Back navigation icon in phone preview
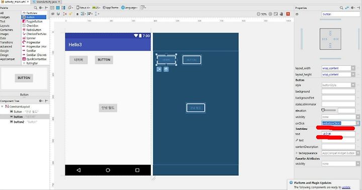The width and height of the screenshot is (362, 190). coord(78,170)
